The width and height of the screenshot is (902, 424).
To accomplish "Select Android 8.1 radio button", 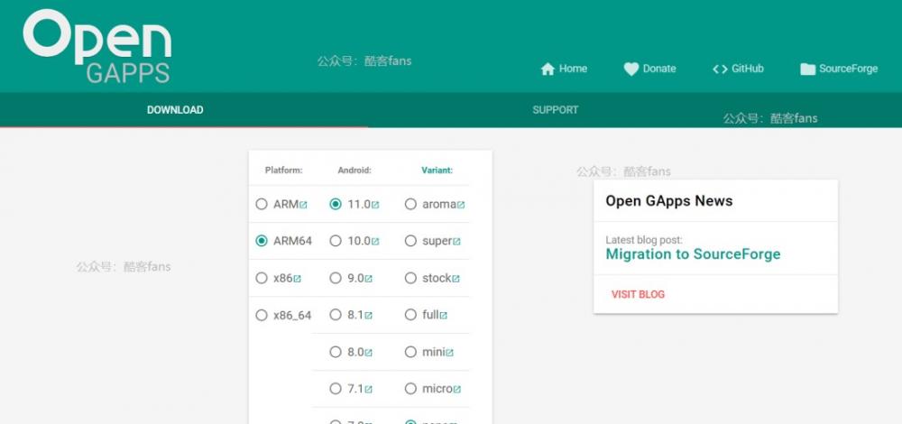I will tap(336, 315).
